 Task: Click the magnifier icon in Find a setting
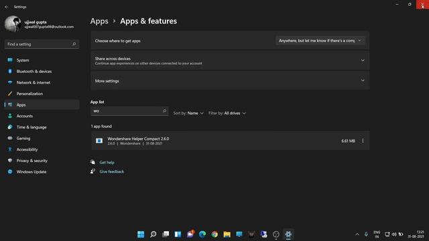pos(74,44)
